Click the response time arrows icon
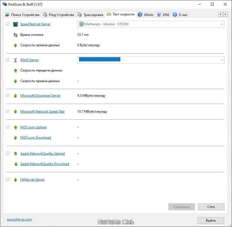232x227 pixels. pyautogui.click(x=15, y=35)
